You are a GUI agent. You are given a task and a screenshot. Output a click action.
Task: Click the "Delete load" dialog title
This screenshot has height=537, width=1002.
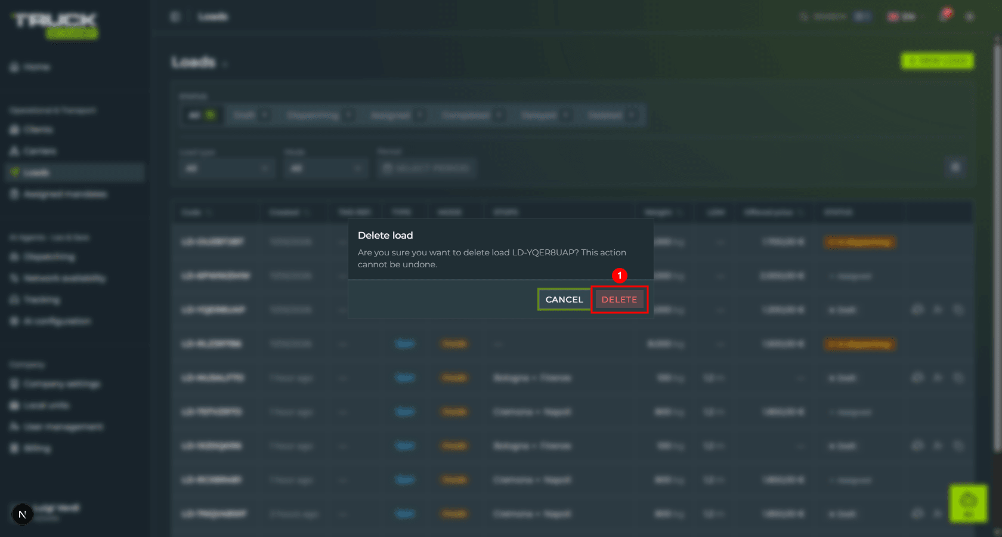385,235
